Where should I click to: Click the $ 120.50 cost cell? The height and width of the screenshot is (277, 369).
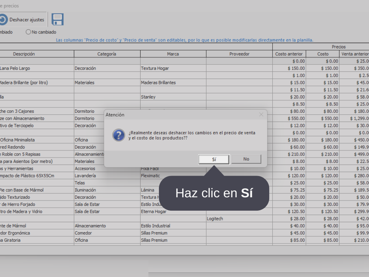click(x=323, y=211)
